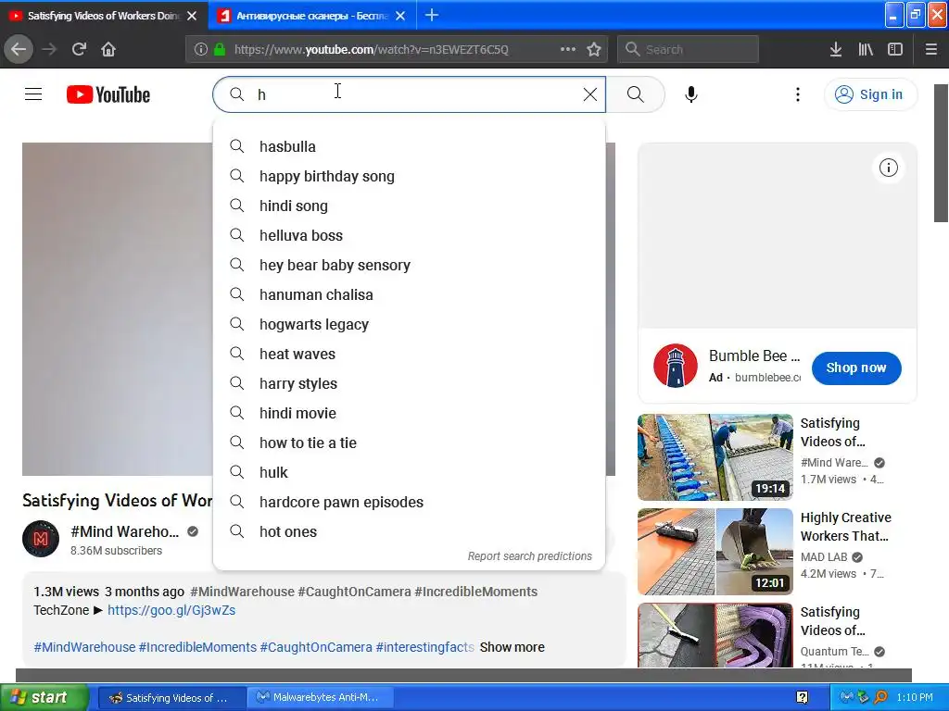Clear the search box with the X
This screenshot has width=949, height=711.
[590, 94]
